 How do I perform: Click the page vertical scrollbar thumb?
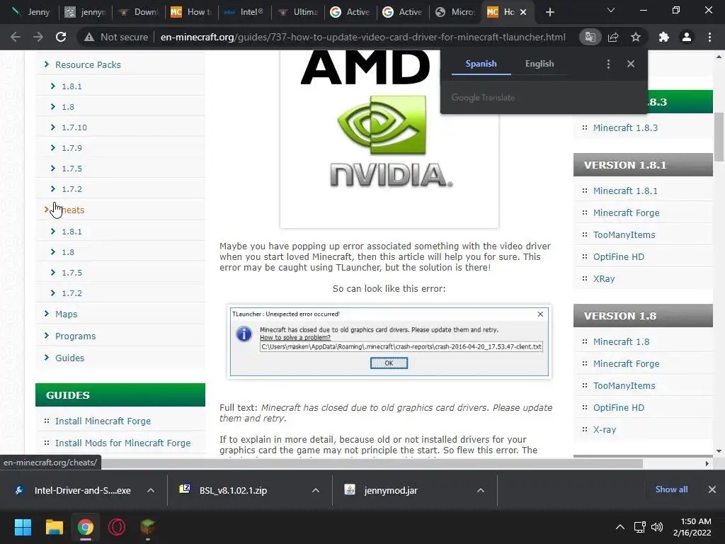(719, 137)
